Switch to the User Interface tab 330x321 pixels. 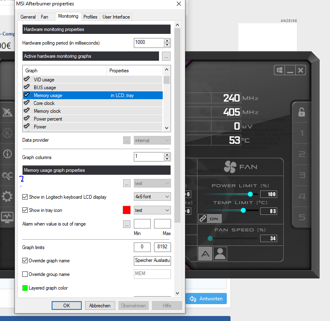[x=116, y=17]
